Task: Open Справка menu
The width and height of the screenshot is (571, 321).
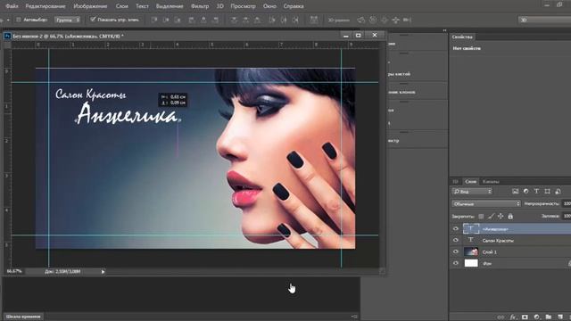Action: tap(294, 6)
